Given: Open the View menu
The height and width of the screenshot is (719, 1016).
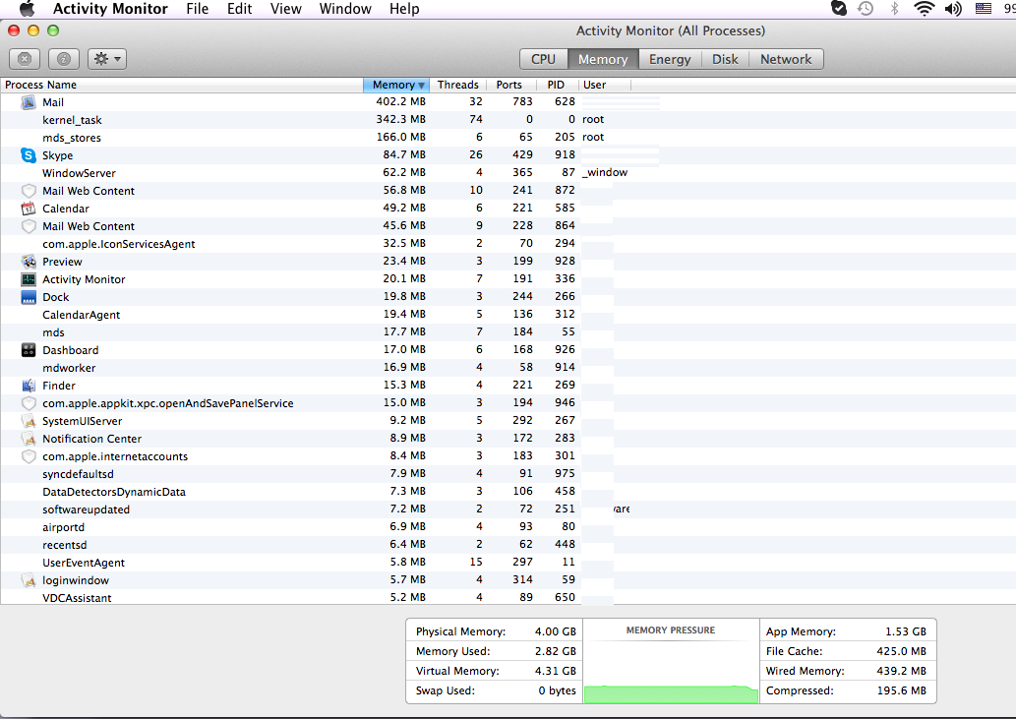Looking at the screenshot, I should point(286,9).
